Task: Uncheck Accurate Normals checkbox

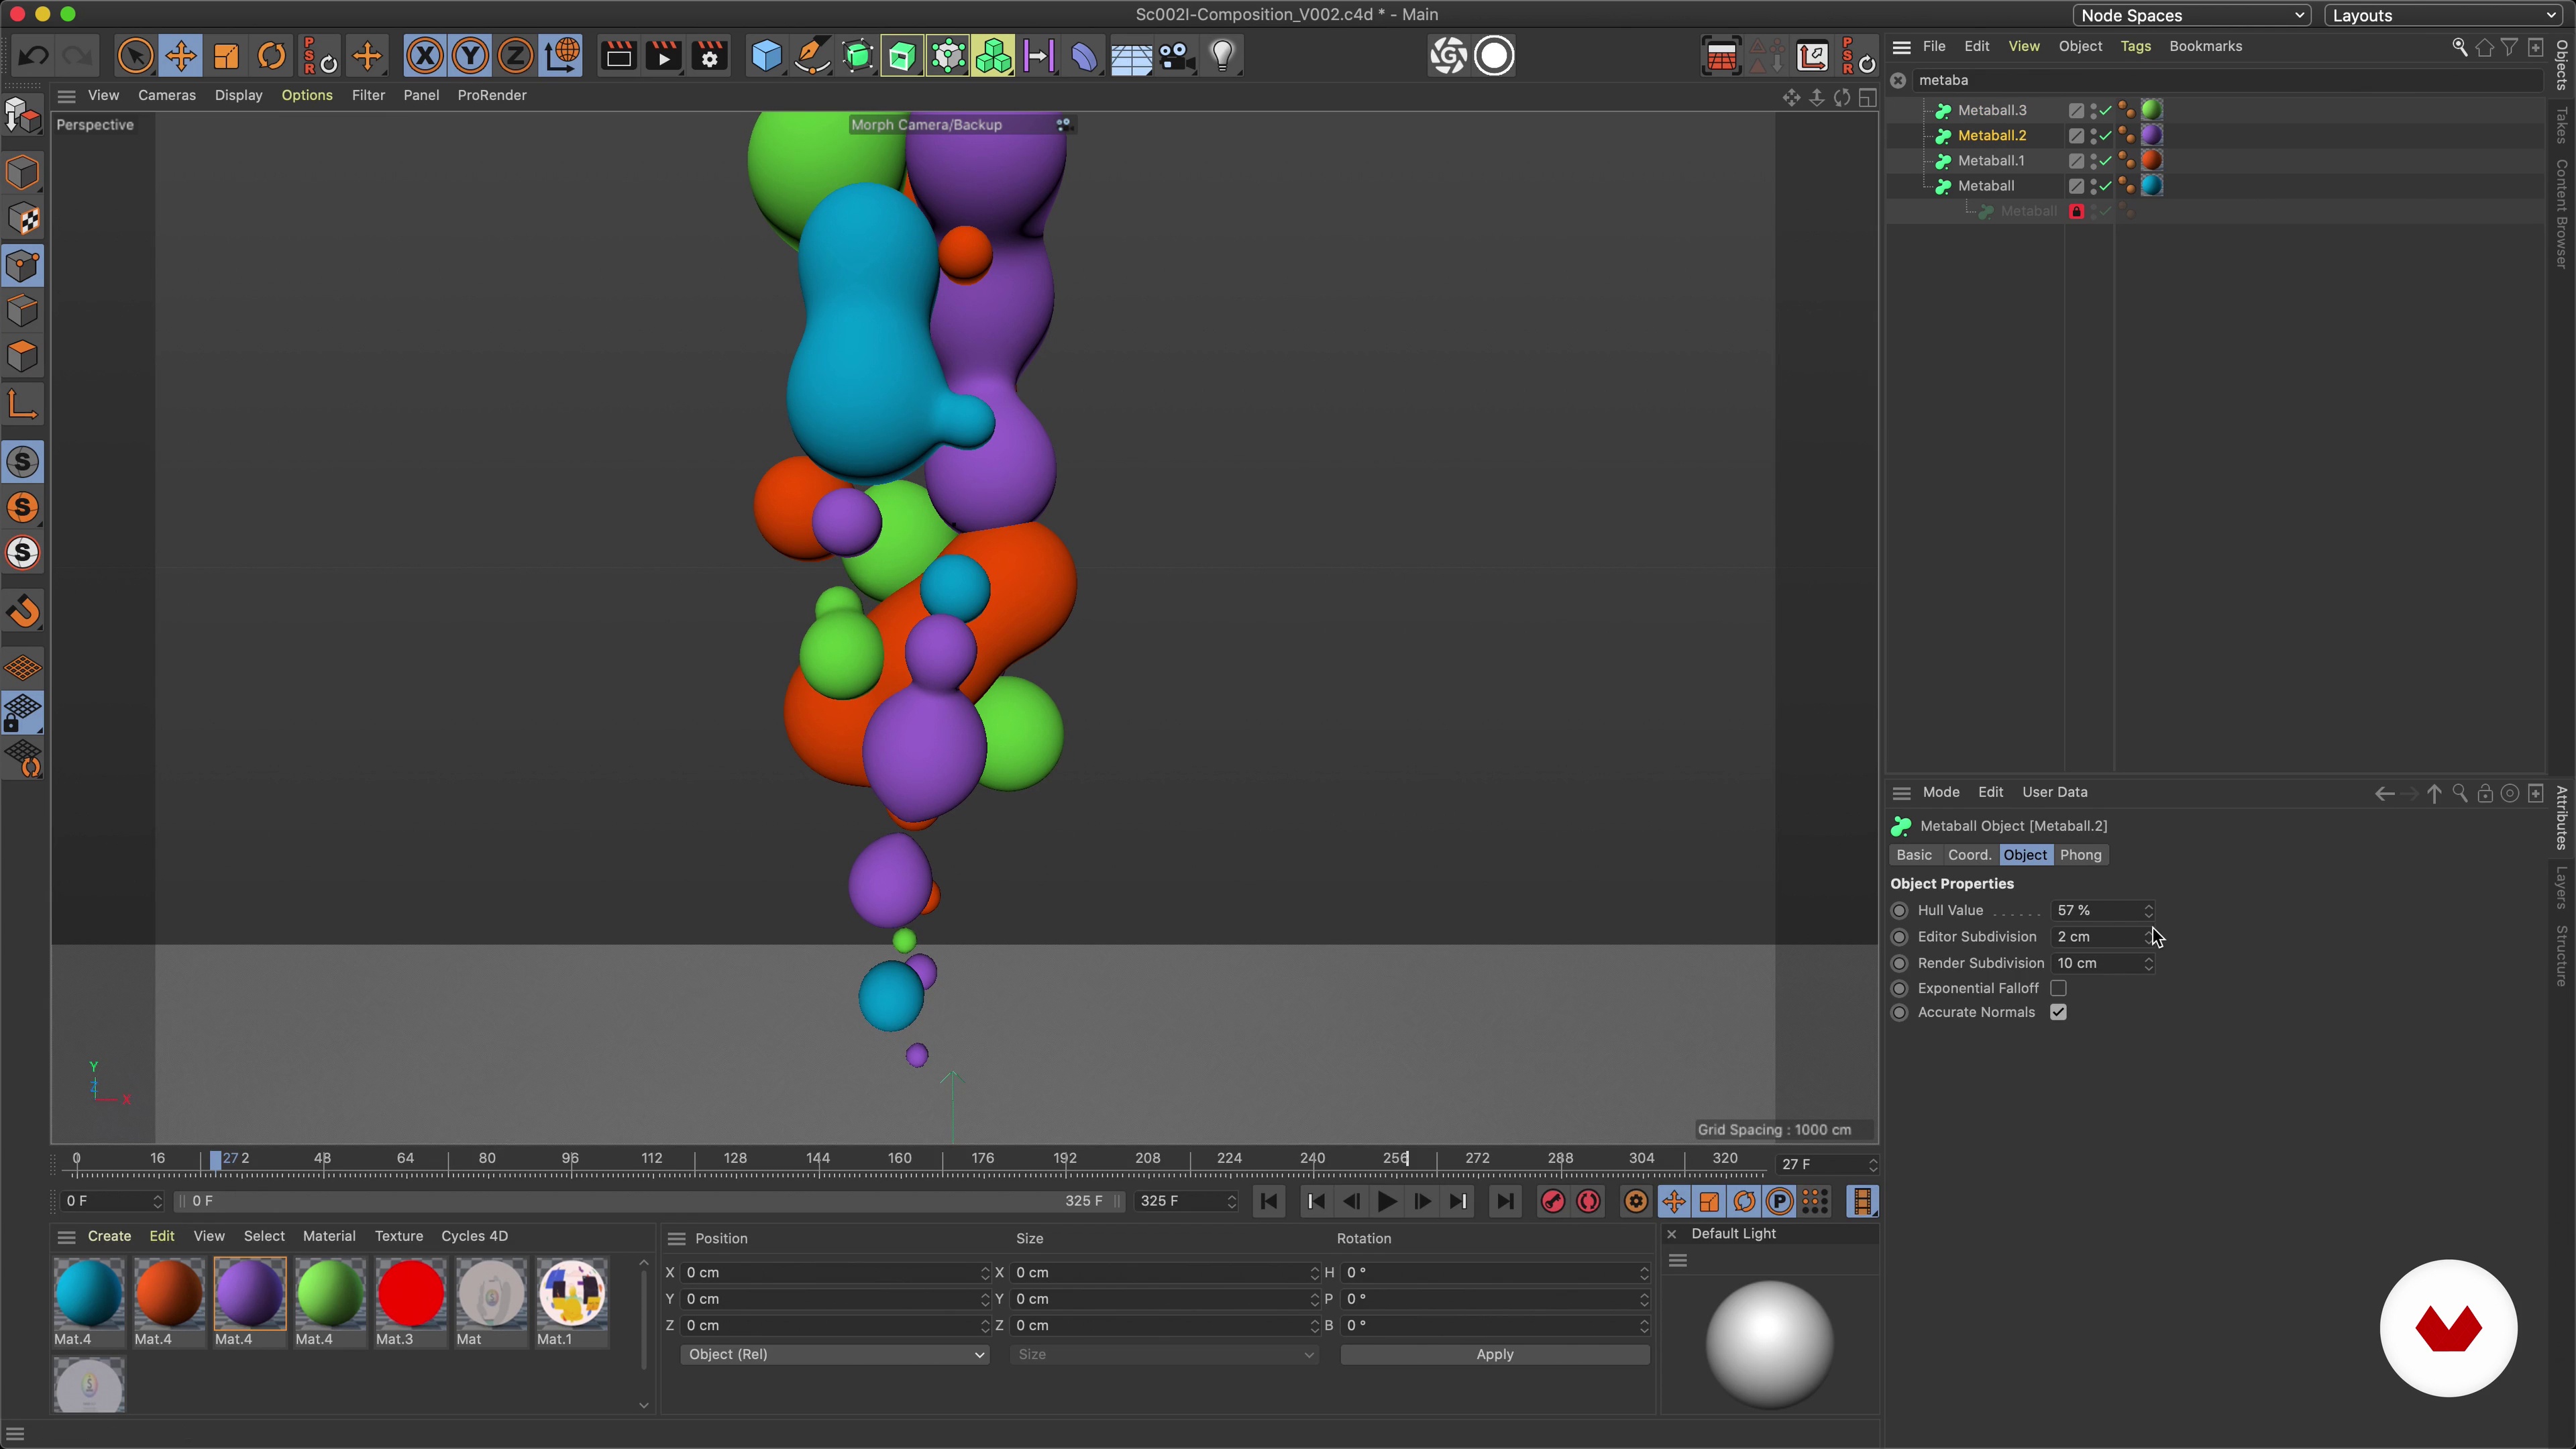Action: click(2058, 1012)
